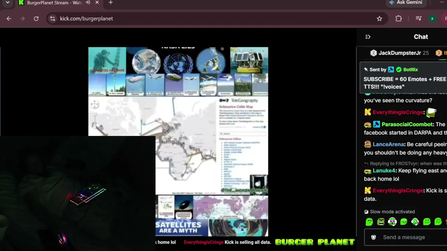Open Lanuke4's chat user card

point(384,171)
